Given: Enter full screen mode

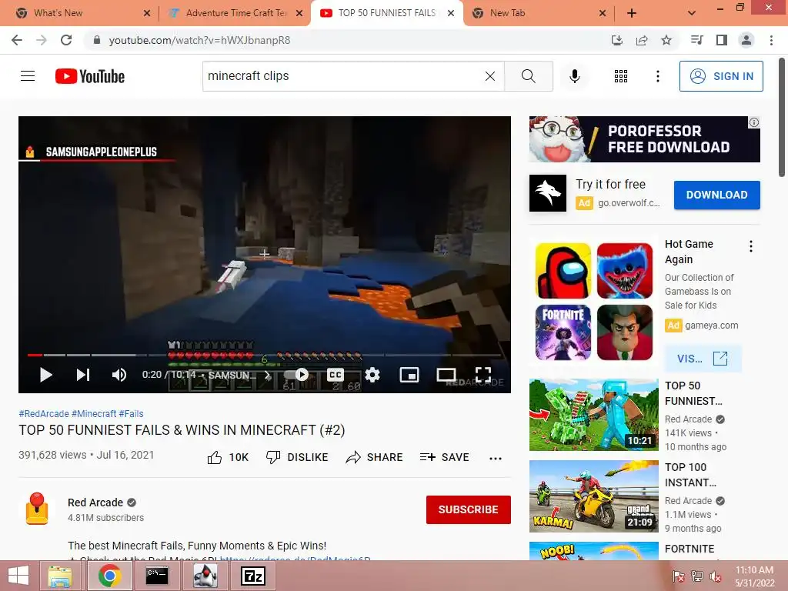Looking at the screenshot, I should [483, 375].
